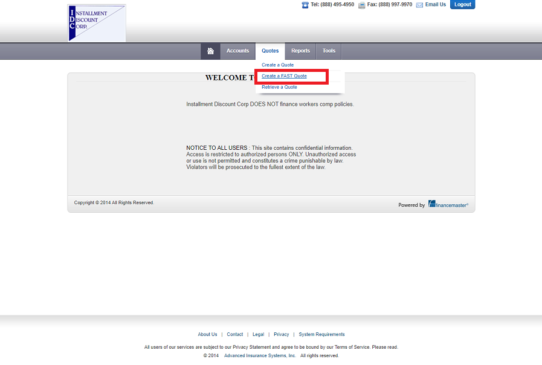Select Create a FAST Quote option
Screen dimensions: 542x365
tap(284, 76)
